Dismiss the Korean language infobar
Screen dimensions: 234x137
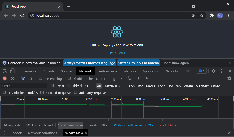coord(230,63)
